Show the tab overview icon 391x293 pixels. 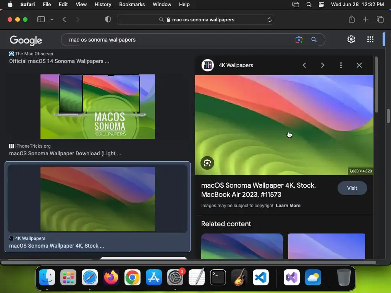[380, 19]
